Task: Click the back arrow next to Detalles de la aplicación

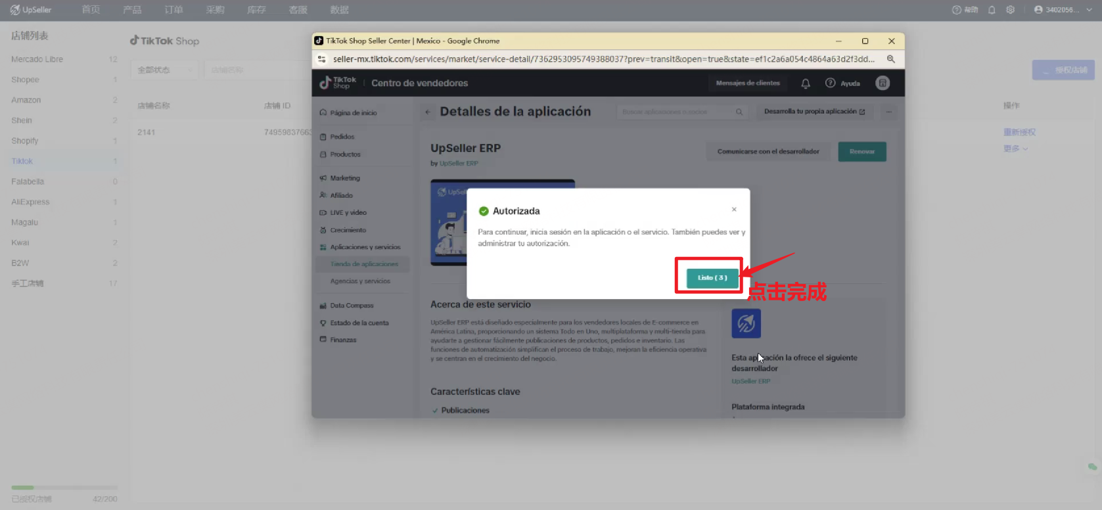Action: pos(428,112)
